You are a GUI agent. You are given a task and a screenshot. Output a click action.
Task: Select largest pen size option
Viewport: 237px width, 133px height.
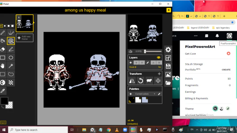tap(12, 26)
